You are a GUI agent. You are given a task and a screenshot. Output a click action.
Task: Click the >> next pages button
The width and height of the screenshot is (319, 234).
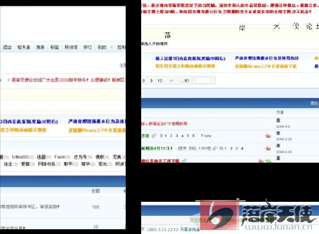click(x=171, y=81)
